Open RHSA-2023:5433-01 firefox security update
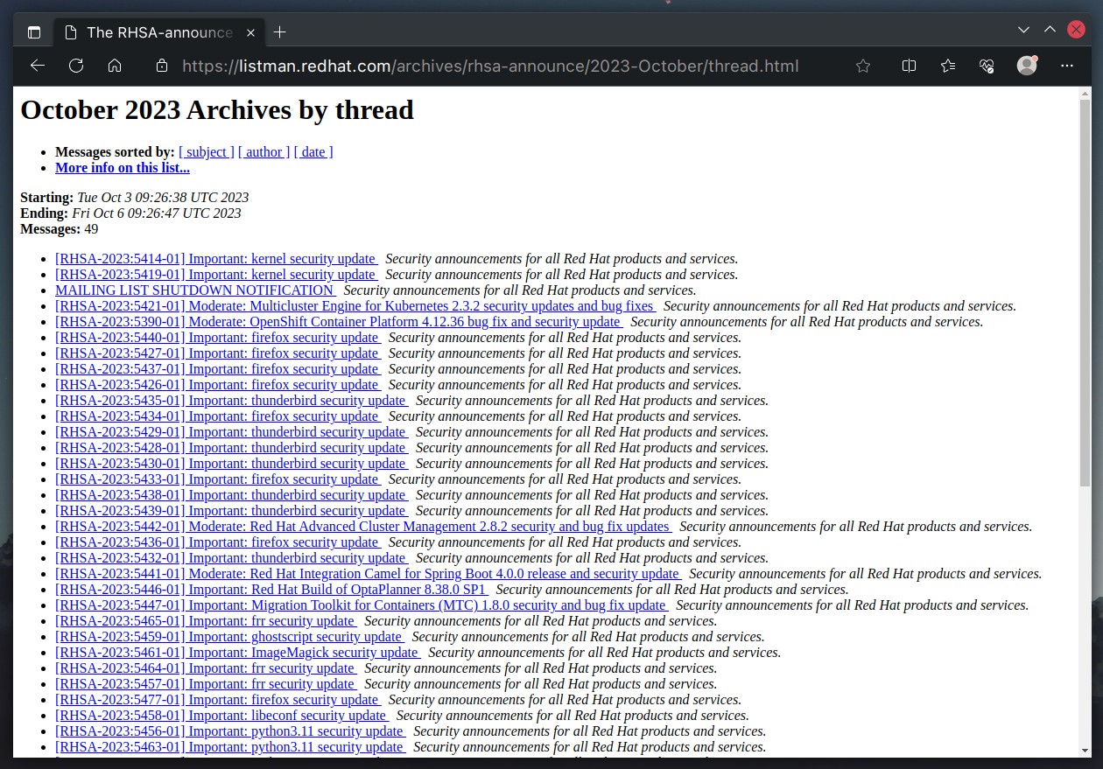This screenshot has width=1103, height=769. tap(218, 479)
